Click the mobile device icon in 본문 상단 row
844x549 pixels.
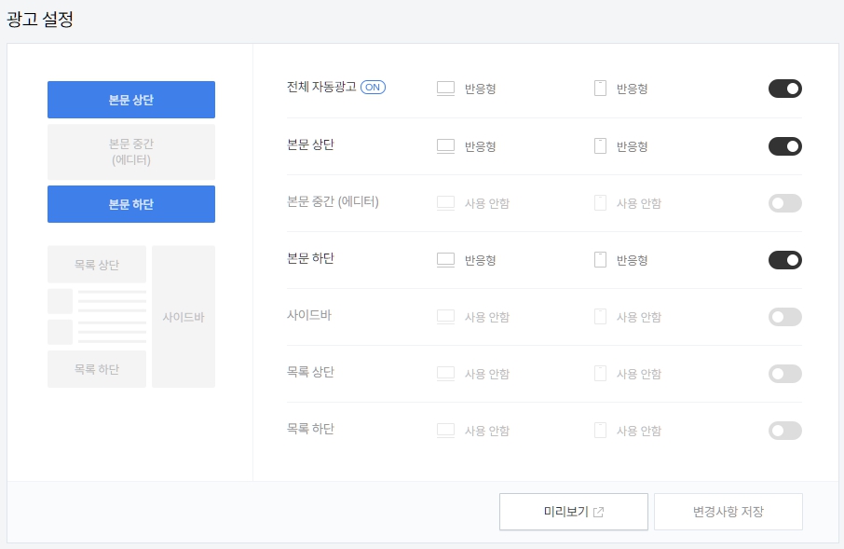[600, 146]
